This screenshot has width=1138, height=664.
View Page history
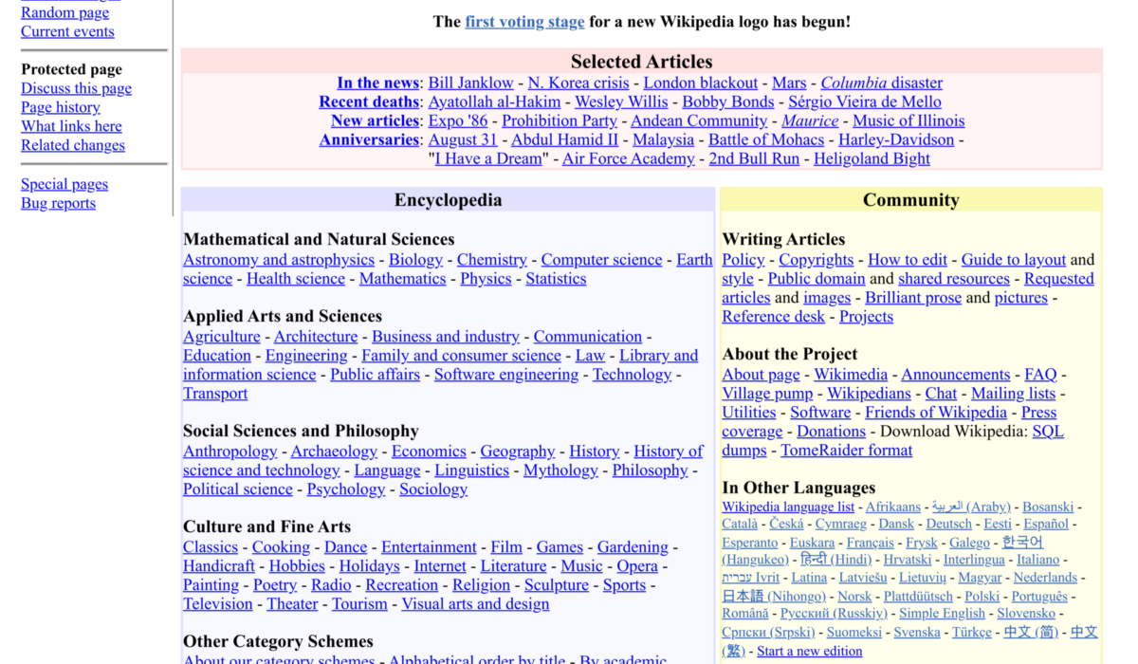tap(60, 107)
